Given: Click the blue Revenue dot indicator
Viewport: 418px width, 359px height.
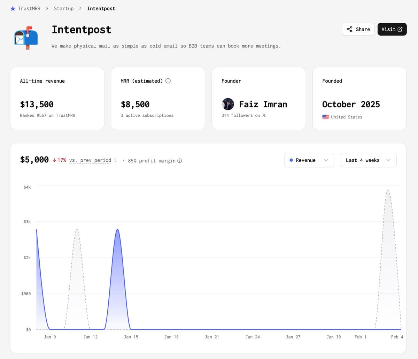Looking at the screenshot, I should [x=291, y=160].
